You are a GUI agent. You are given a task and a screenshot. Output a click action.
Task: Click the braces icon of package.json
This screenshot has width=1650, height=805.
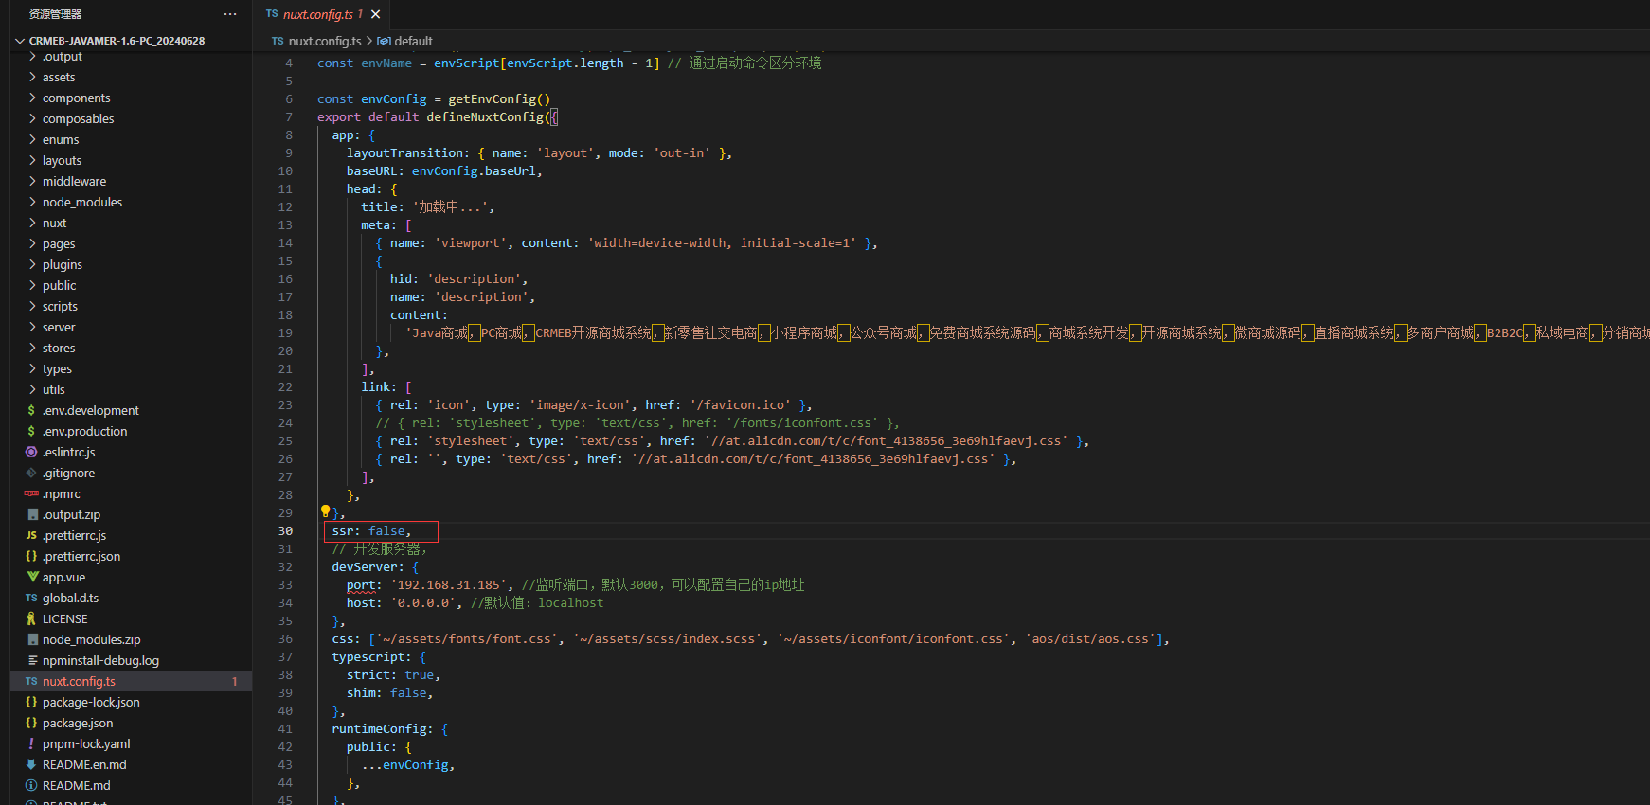[x=31, y=723]
